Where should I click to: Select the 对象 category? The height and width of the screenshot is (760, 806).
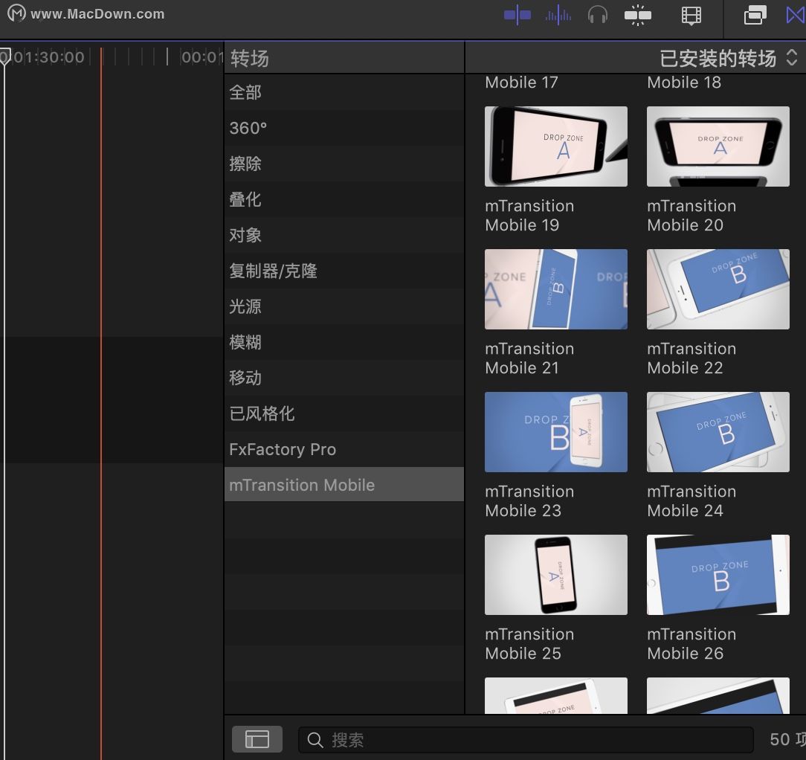(x=344, y=235)
